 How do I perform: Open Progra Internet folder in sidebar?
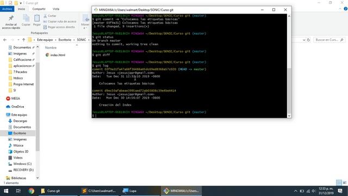(21, 84)
